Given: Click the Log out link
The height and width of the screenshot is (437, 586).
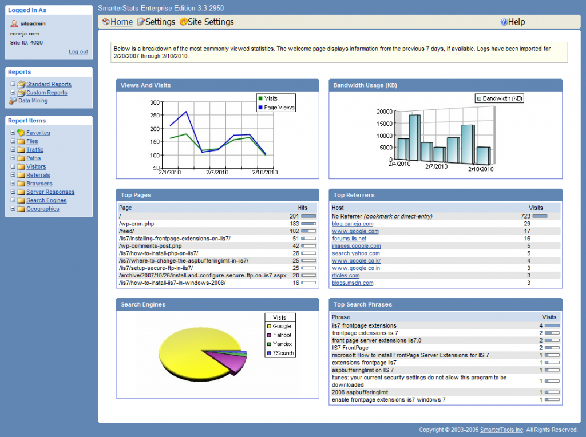Looking at the screenshot, I should 78,51.
